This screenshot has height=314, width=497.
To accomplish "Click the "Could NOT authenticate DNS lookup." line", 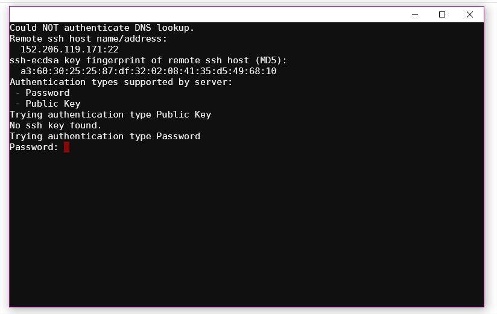I will tap(102, 28).
